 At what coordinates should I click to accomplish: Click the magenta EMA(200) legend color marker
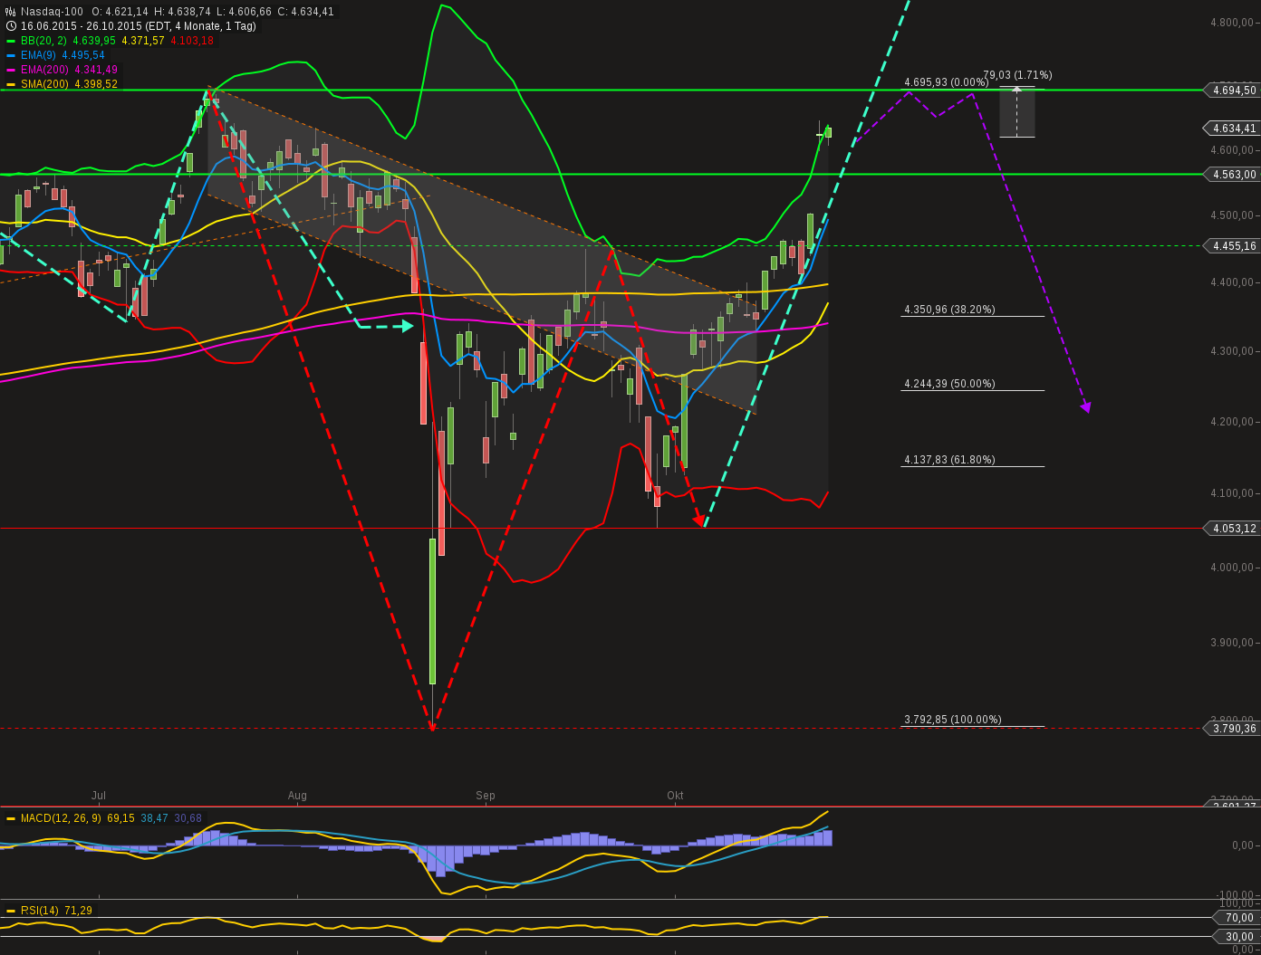(x=11, y=70)
